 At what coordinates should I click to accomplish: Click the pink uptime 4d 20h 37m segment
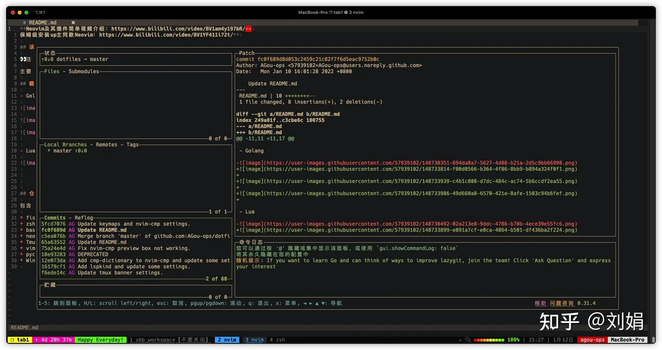tap(54, 340)
